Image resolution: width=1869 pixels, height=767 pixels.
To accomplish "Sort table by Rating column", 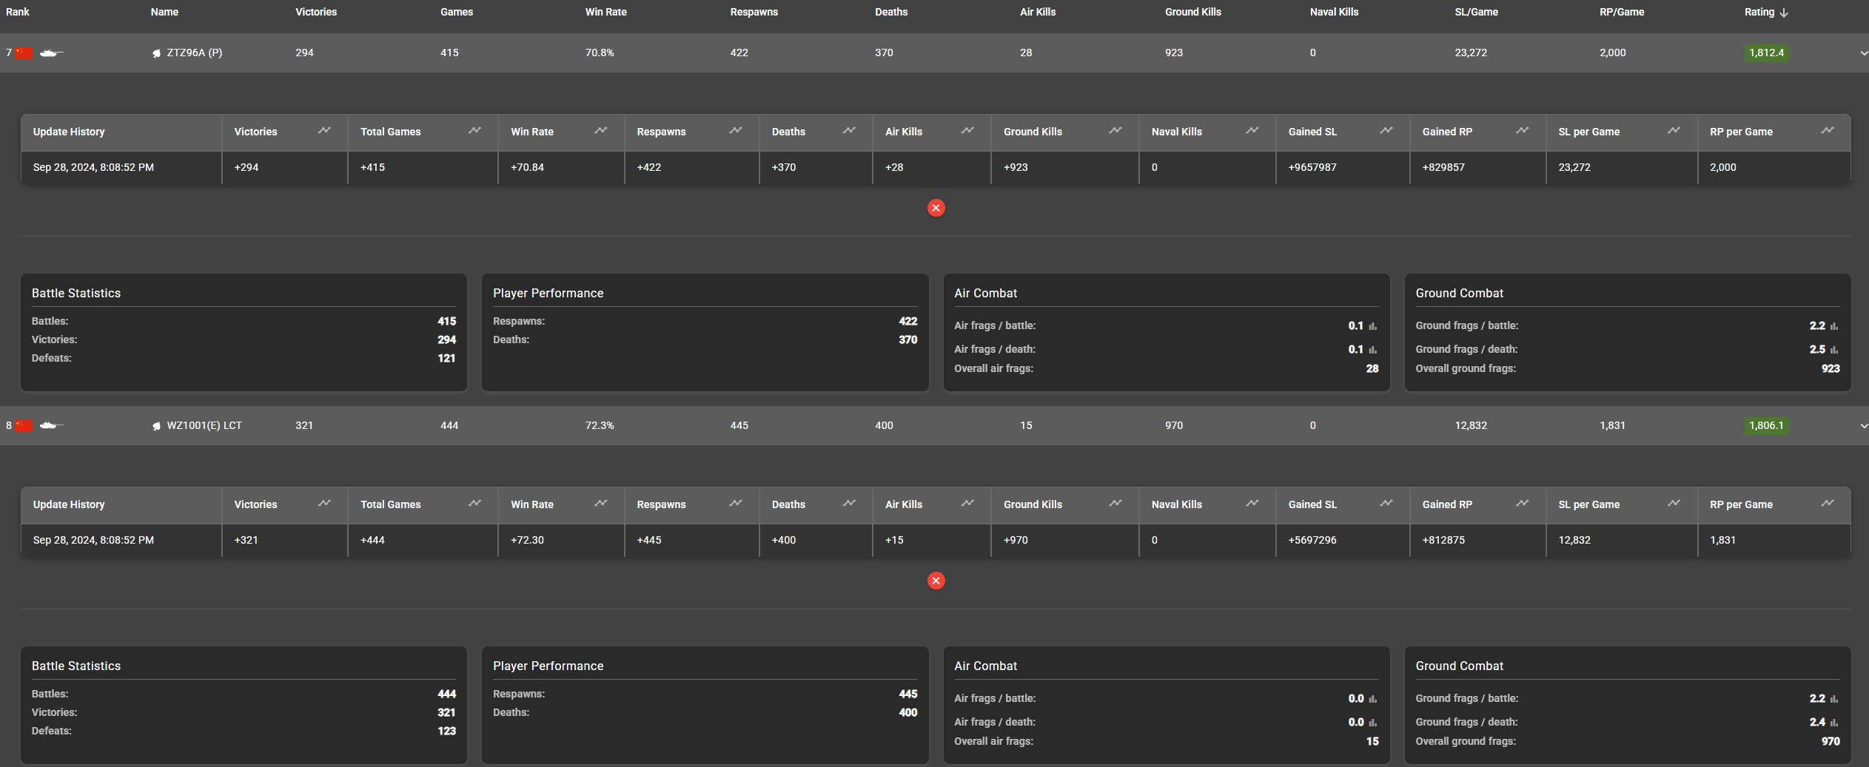I will coord(1766,12).
